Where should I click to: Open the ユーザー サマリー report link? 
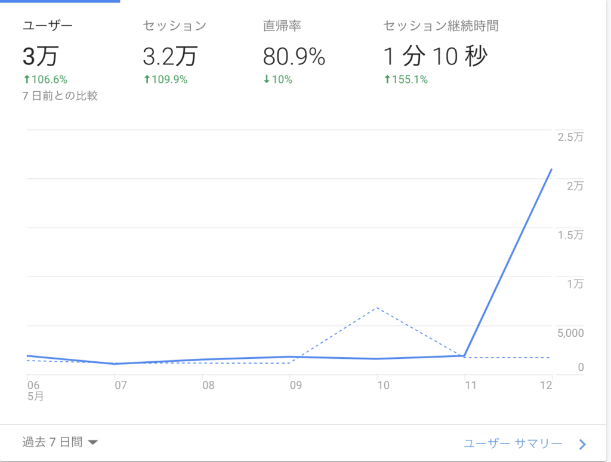513,444
